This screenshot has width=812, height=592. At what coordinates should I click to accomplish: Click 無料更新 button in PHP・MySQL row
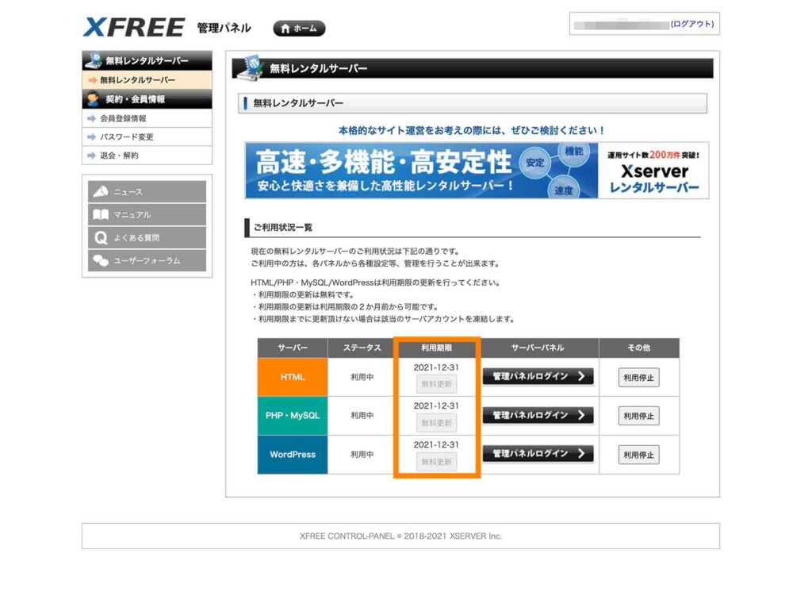437,423
